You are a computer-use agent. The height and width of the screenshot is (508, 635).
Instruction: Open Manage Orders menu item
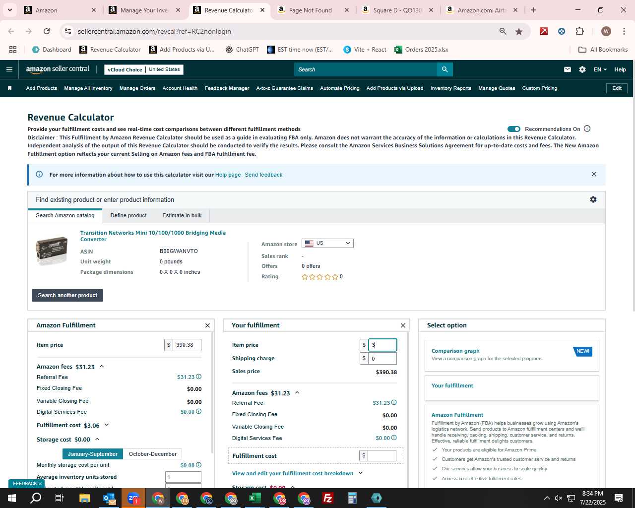137,88
